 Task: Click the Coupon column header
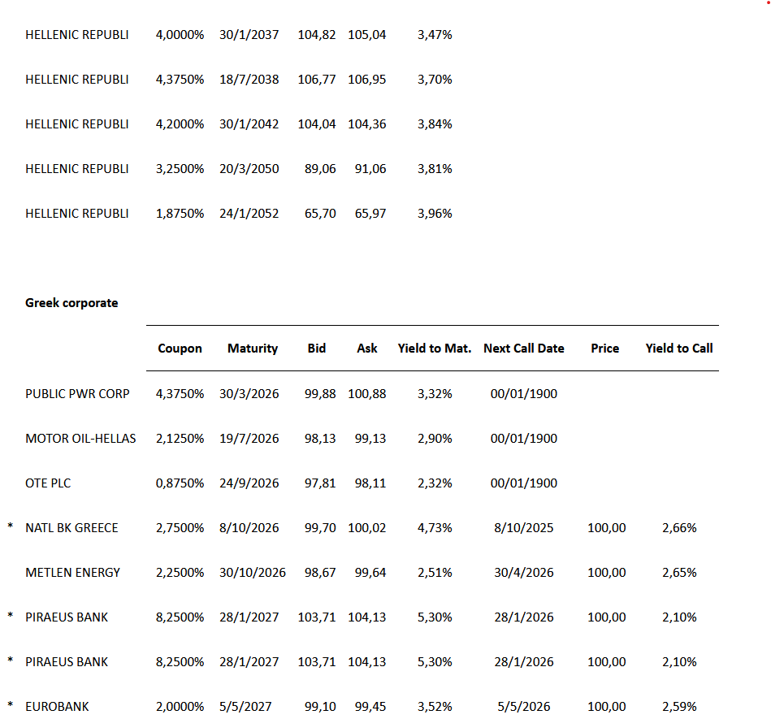coord(180,349)
